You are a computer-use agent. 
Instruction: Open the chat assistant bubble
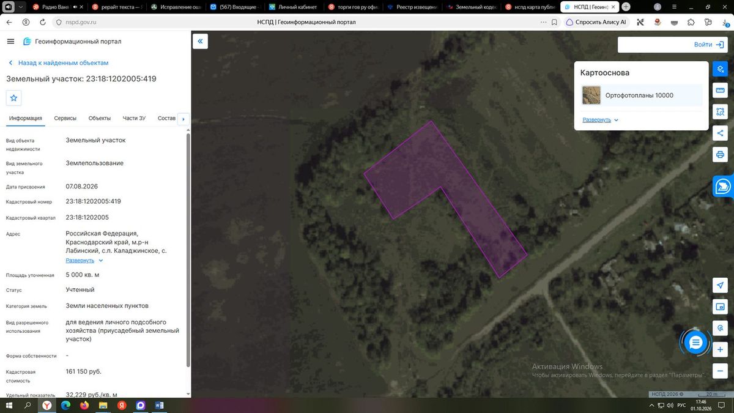[x=695, y=343]
